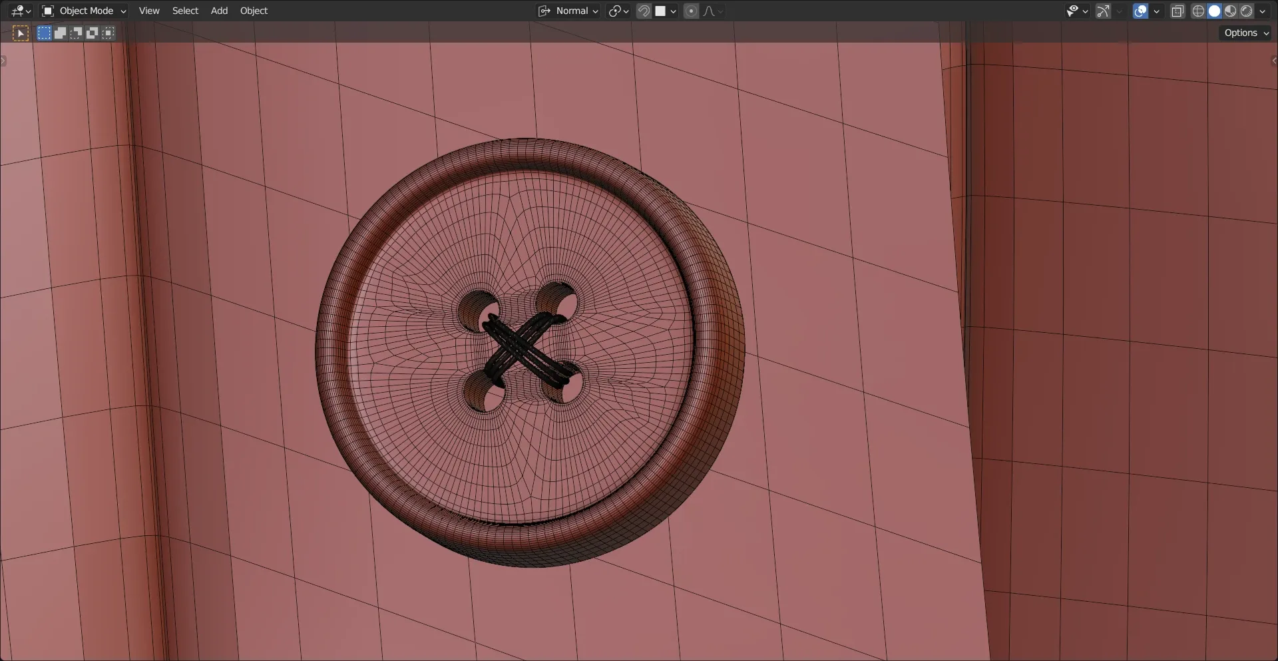The width and height of the screenshot is (1278, 661).
Task: Choose Extend Existing Selection mode
Action: 60,33
